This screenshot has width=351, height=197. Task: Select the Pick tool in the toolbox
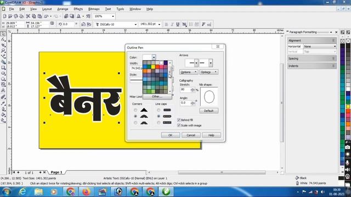3,34
